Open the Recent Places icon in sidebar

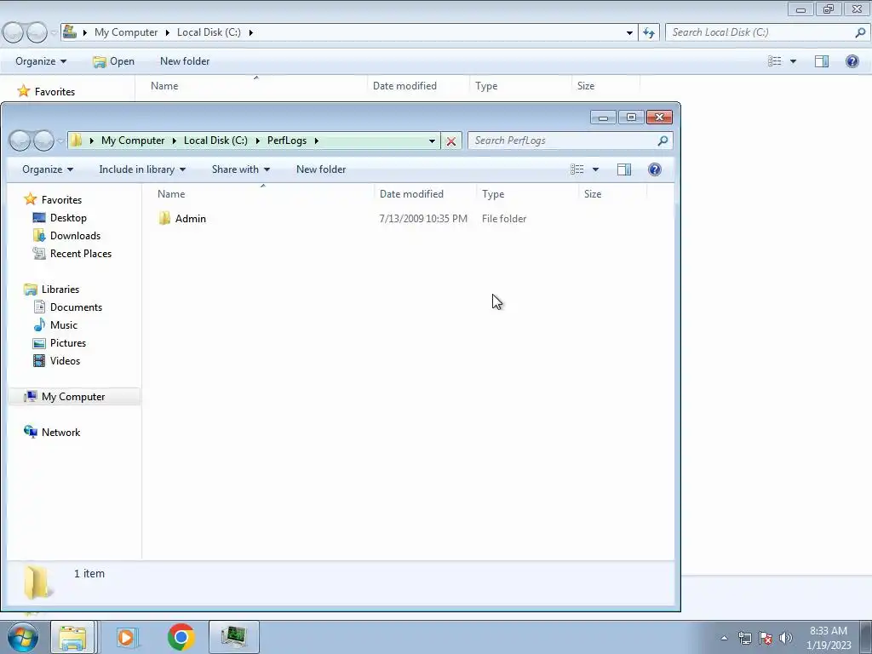(x=39, y=254)
